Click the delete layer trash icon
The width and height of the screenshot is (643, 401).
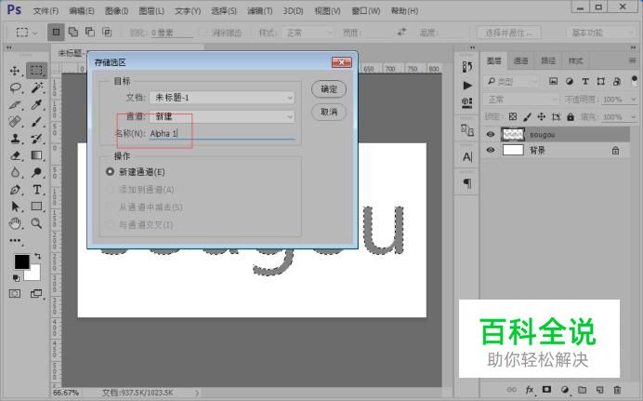pyautogui.click(x=617, y=390)
